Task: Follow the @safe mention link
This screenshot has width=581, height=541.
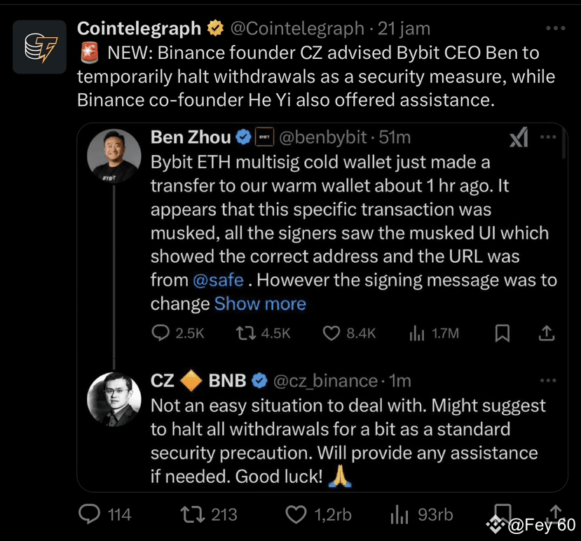Action: point(218,280)
